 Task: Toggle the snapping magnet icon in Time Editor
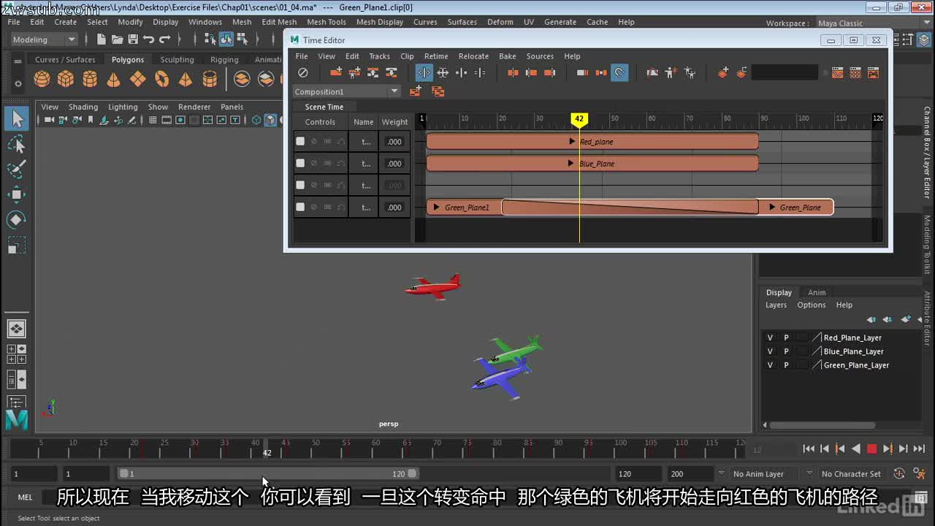tap(619, 72)
